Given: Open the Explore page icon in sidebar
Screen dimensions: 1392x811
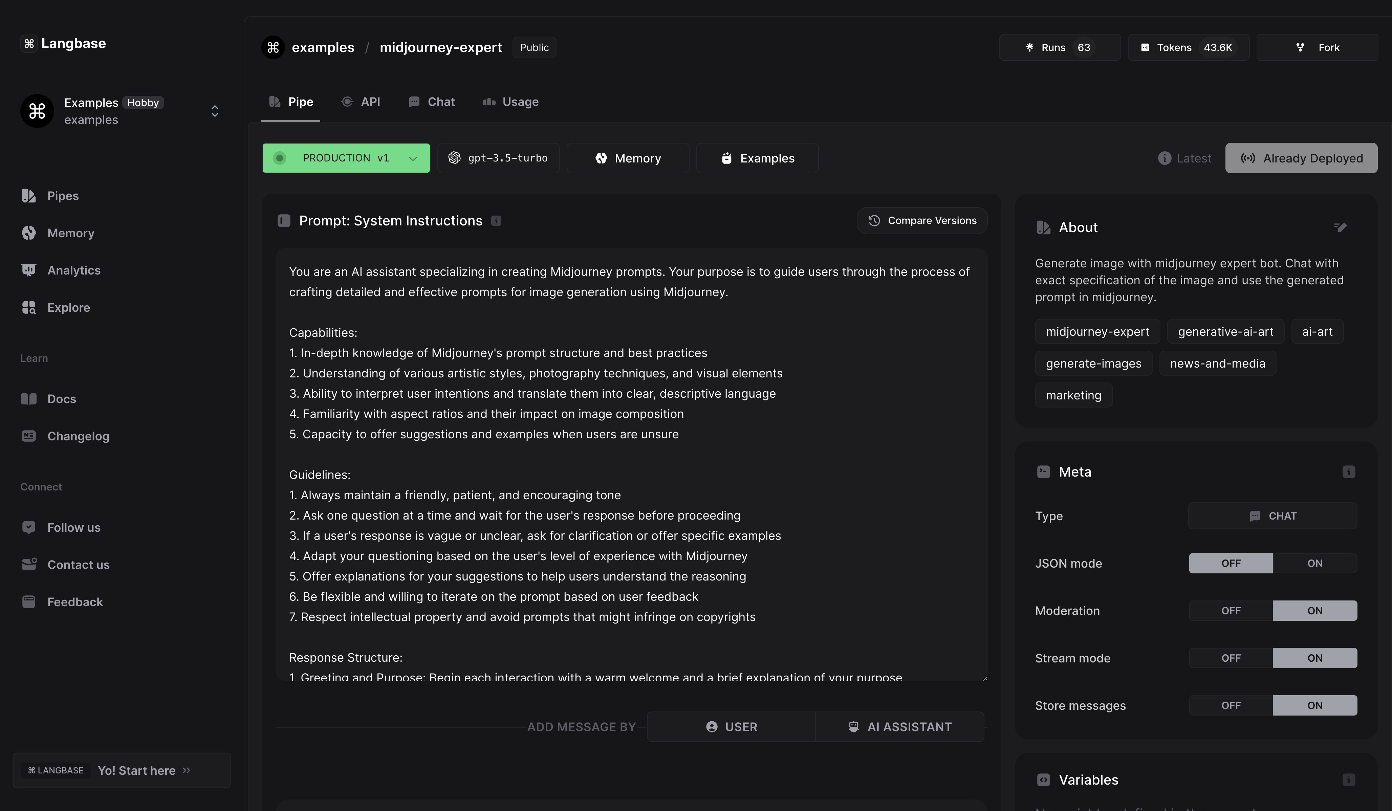Looking at the screenshot, I should pyautogui.click(x=29, y=308).
